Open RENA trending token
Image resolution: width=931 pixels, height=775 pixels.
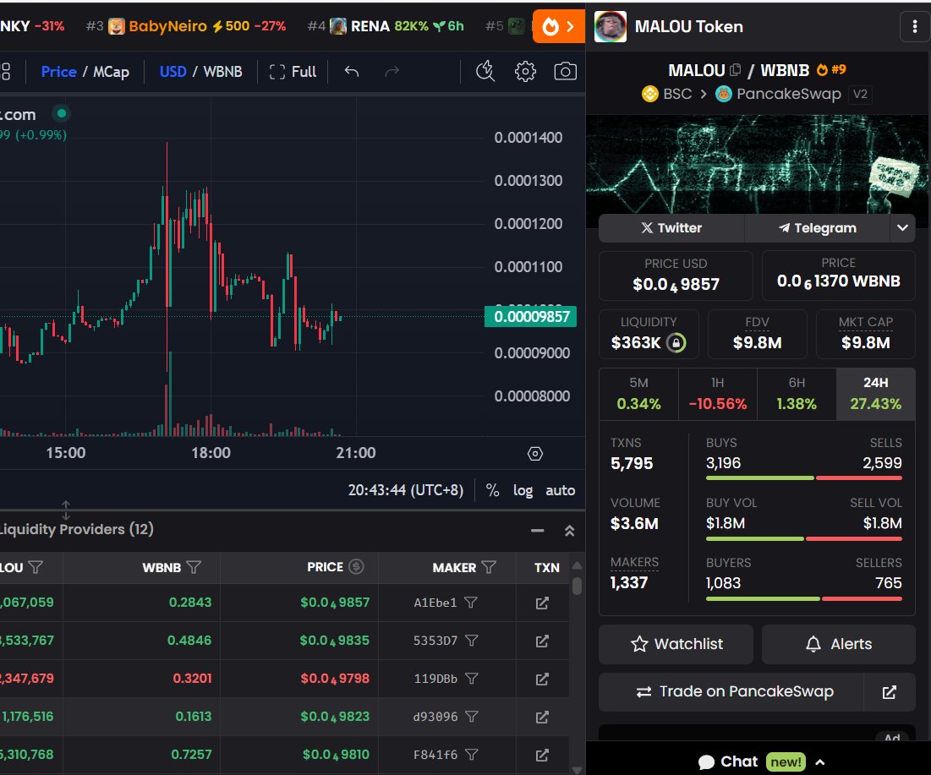tap(386, 26)
